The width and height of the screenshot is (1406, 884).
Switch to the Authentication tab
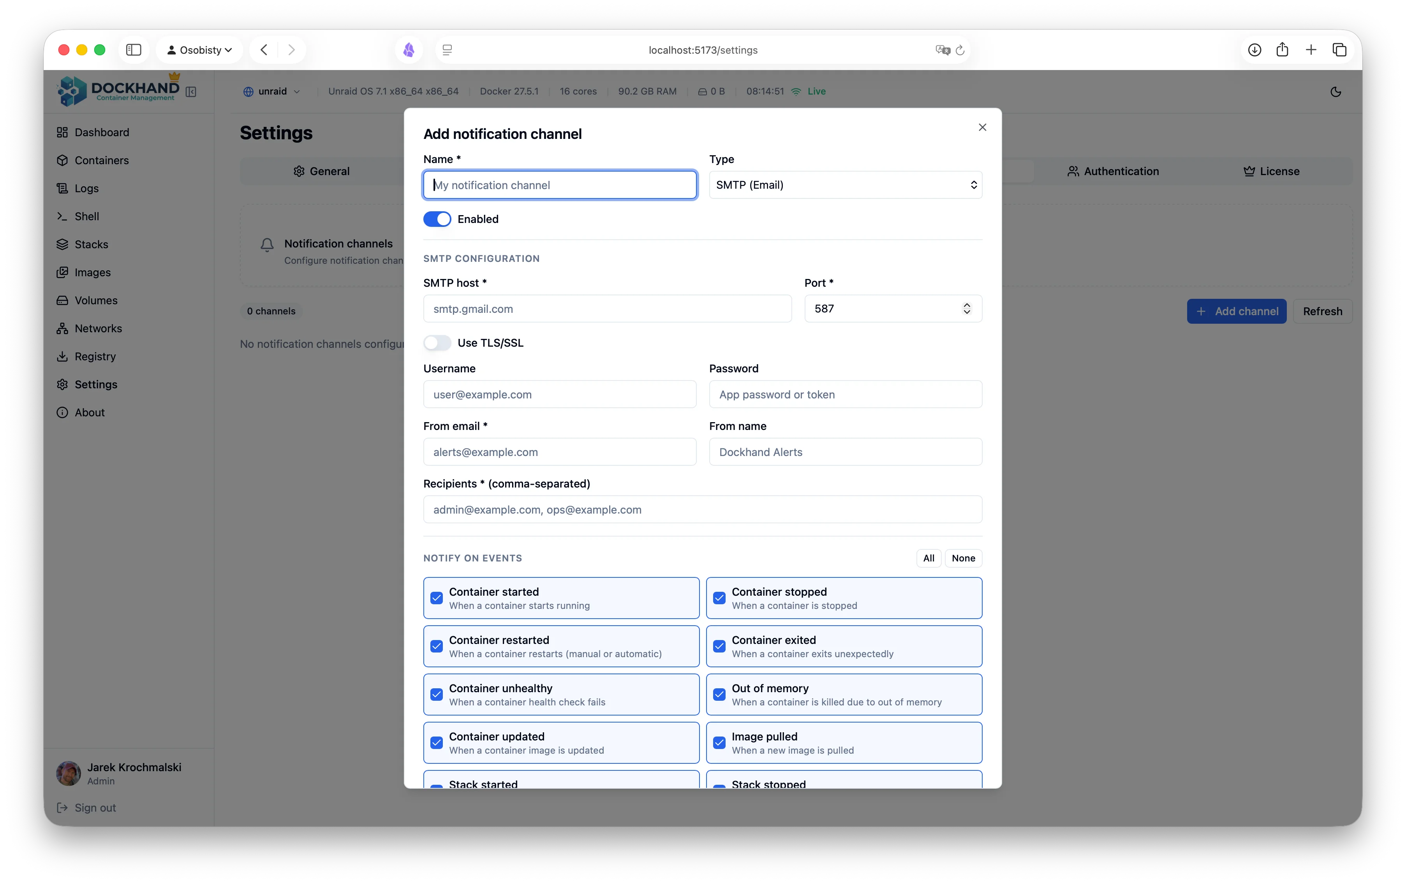1113,172
